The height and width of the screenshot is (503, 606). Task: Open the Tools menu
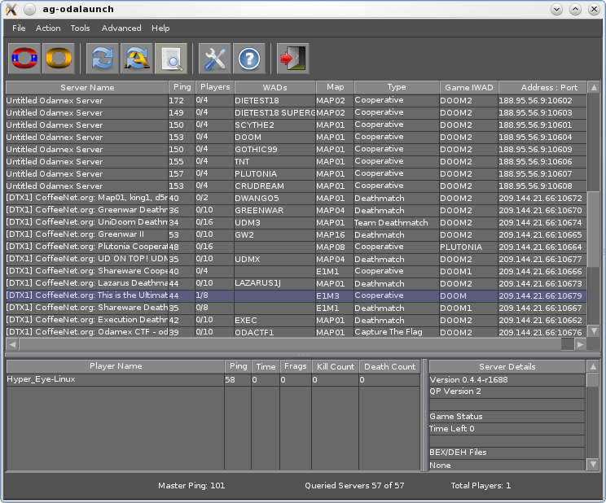pyautogui.click(x=80, y=28)
